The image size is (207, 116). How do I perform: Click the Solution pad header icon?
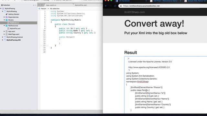tap(2, 5)
